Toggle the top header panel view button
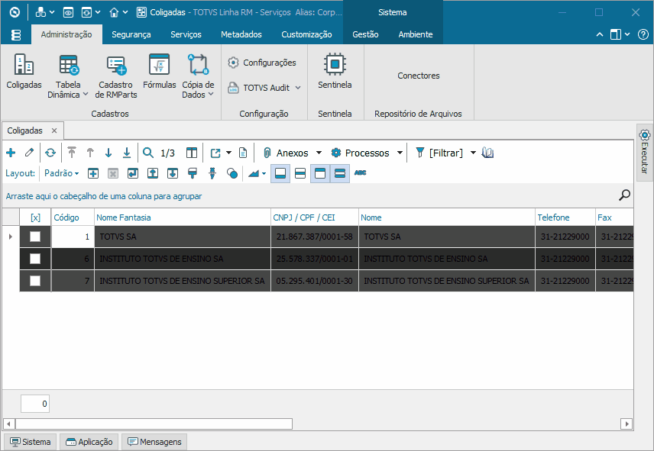 click(320, 173)
